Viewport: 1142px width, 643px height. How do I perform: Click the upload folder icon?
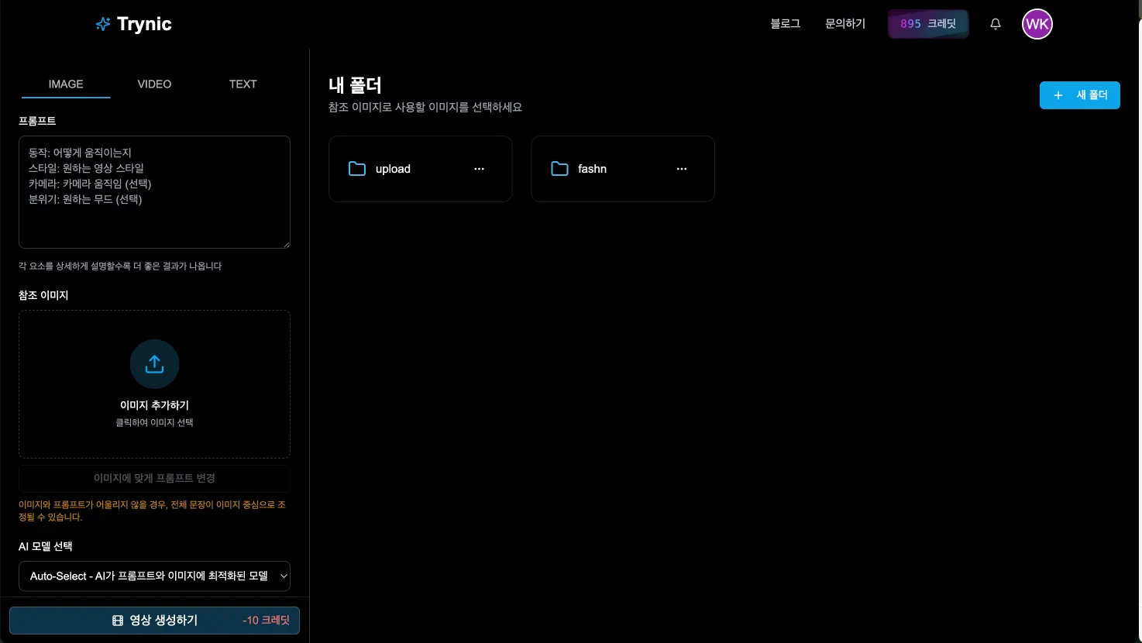point(357,168)
